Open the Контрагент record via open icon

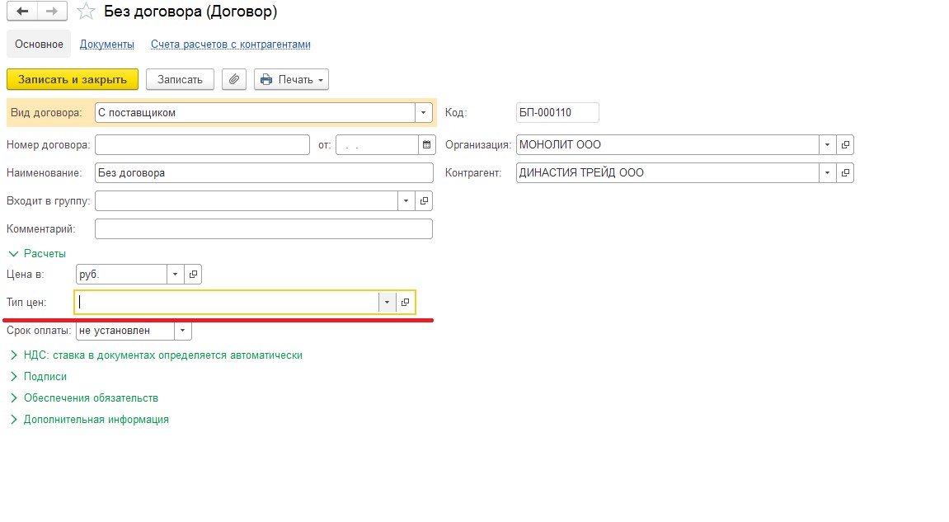845,173
